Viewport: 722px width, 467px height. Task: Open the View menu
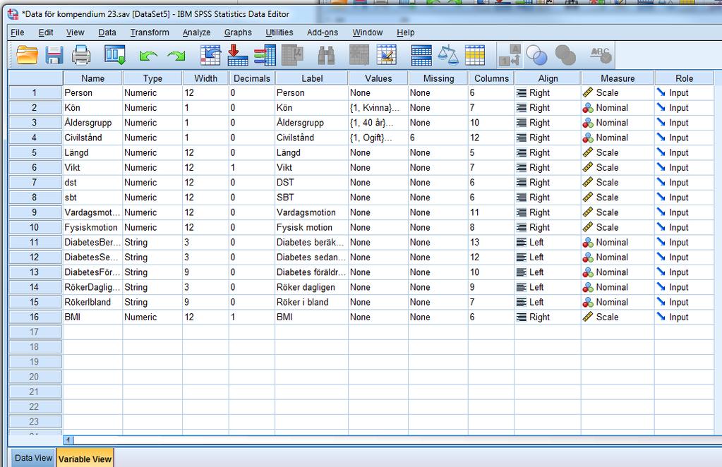[75, 32]
